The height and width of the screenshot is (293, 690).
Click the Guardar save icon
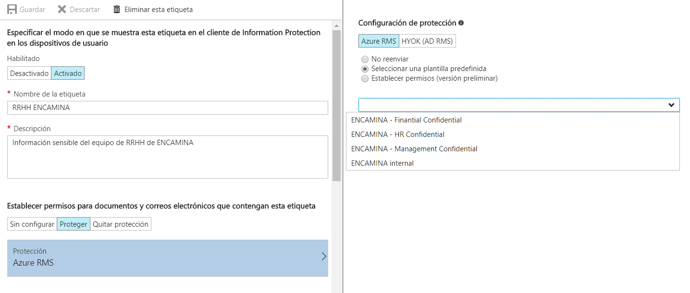(12, 9)
